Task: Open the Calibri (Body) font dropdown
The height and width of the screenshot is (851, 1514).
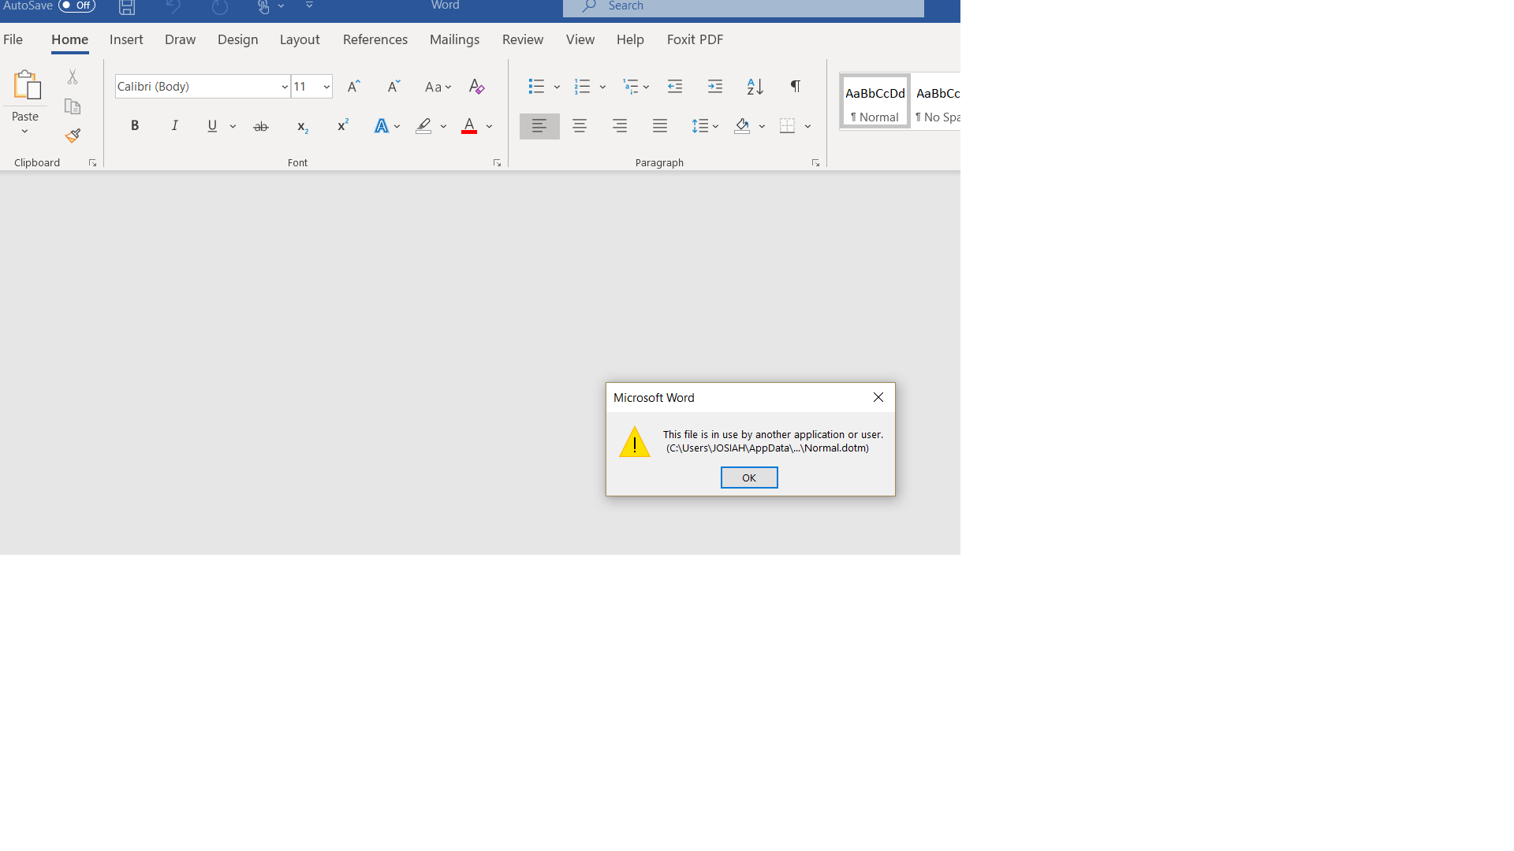Action: click(284, 87)
